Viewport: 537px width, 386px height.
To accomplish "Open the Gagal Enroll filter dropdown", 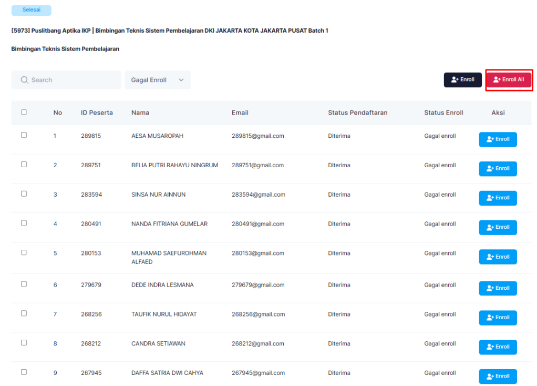I will pos(157,80).
